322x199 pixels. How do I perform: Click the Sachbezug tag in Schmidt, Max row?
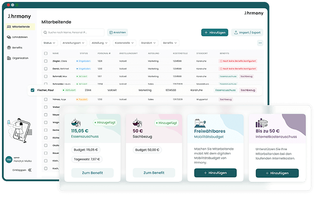(x=247, y=76)
